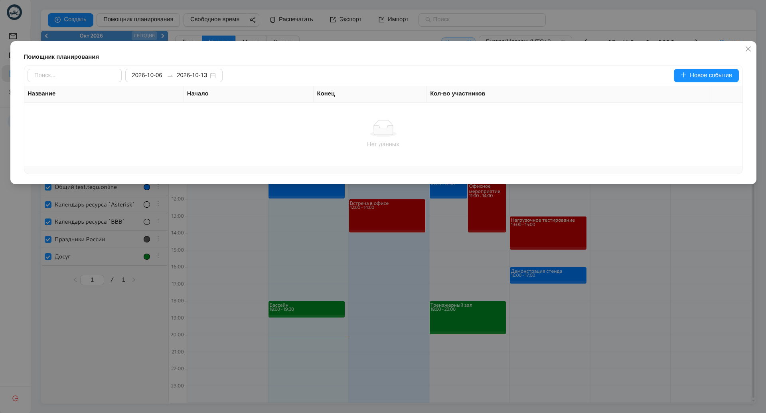This screenshot has width=766, height=413.
Task: Click Экспорт in the toolbar
Action: coord(346,20)
